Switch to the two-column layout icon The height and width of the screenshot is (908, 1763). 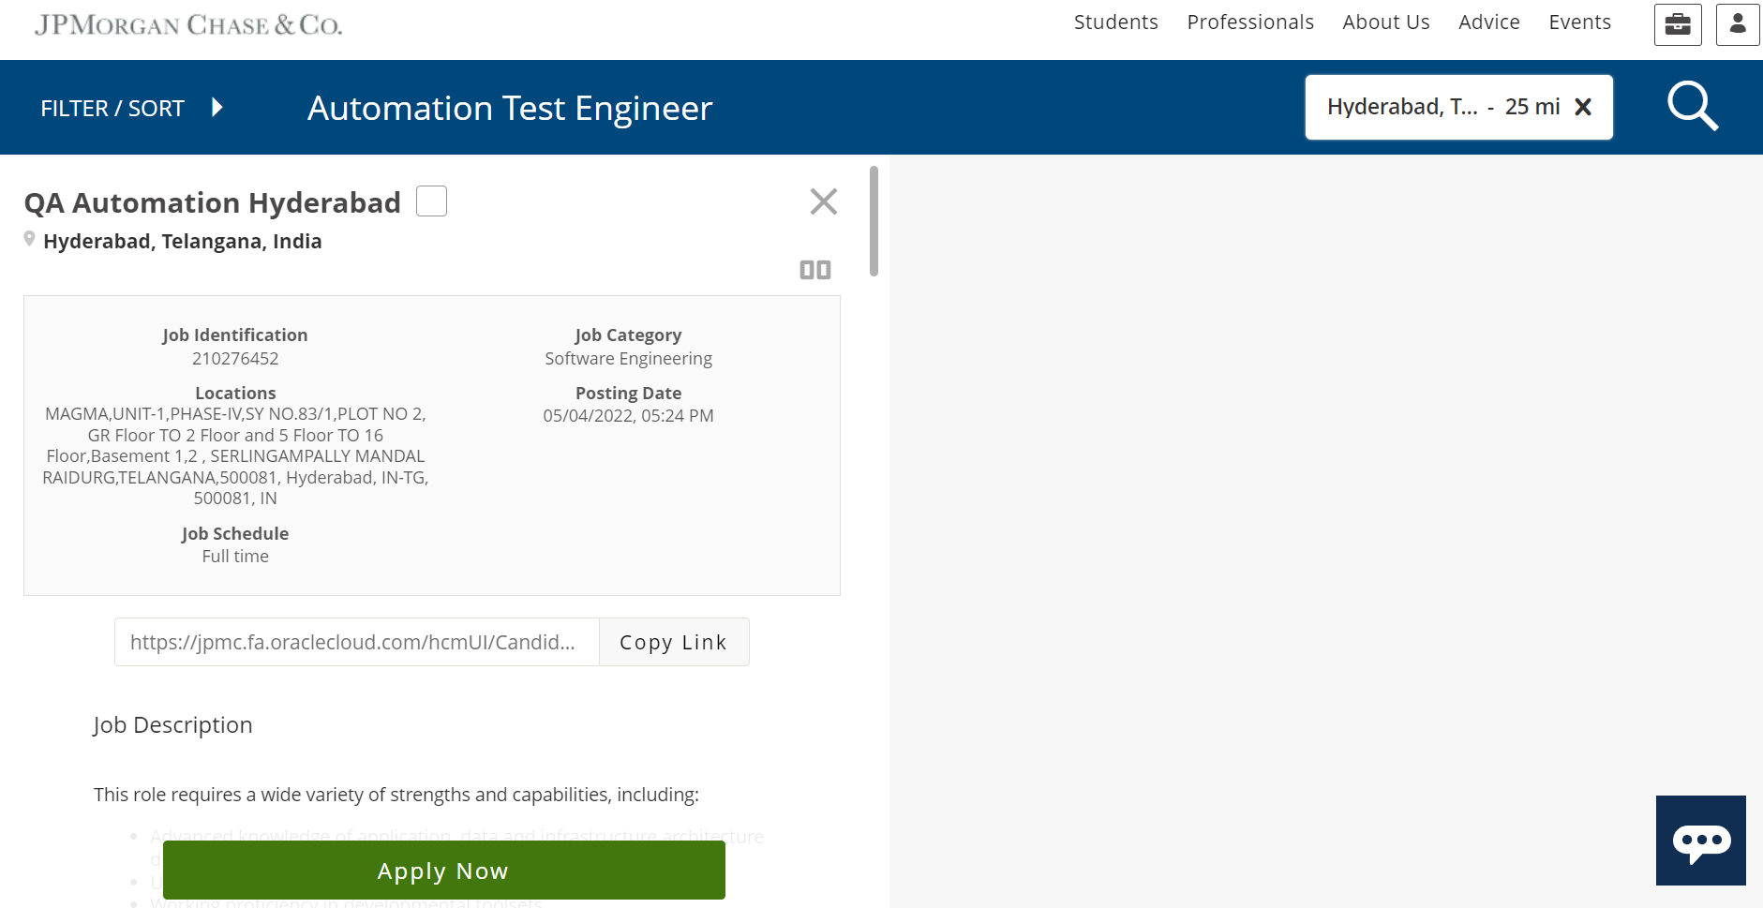click(x=815, y=270)
